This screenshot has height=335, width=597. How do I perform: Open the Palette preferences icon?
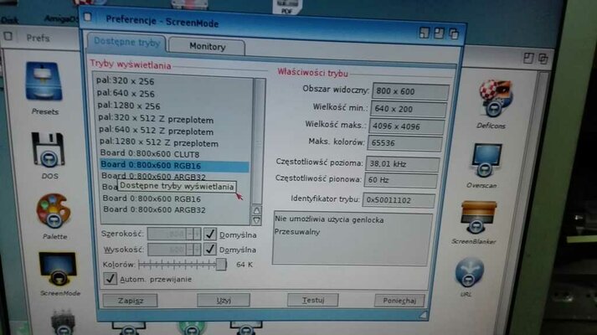point(52,214)
